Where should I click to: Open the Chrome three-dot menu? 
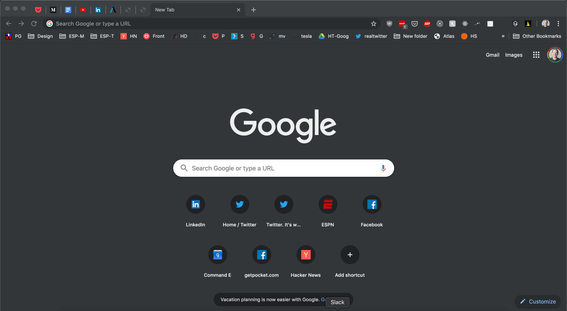point(558,24)
